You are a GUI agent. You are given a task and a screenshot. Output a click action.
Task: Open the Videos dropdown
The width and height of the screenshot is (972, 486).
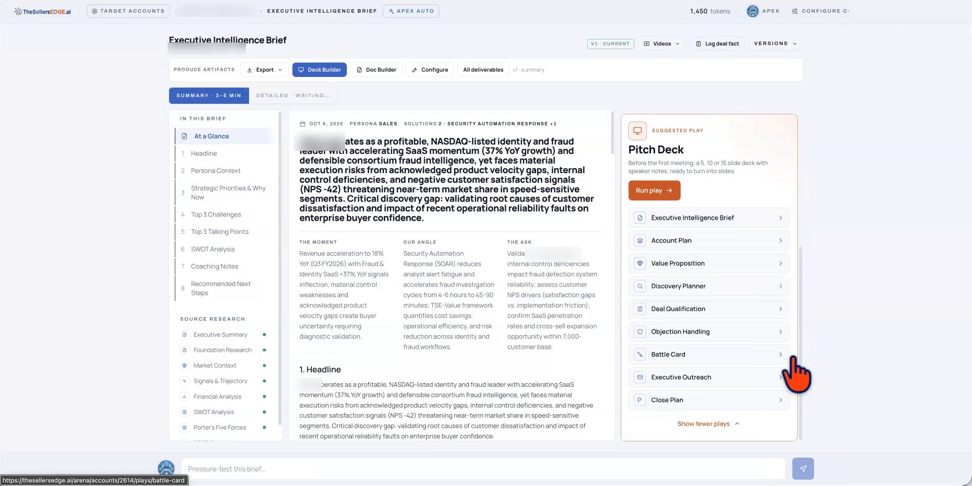tap(662, 44)
